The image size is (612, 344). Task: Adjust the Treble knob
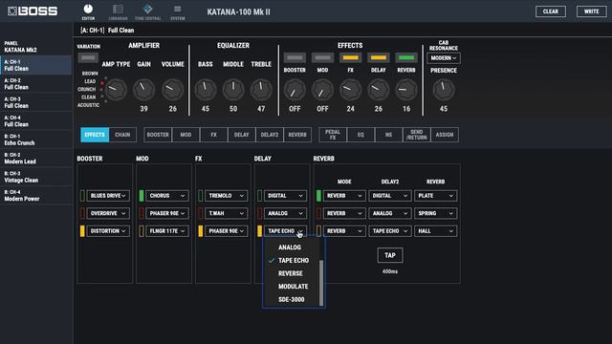click(261, 90)
